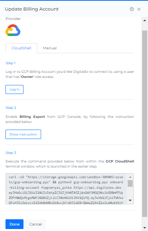Click the Log In button
Screen dimensions: 148x231
(x=14, y=89)
